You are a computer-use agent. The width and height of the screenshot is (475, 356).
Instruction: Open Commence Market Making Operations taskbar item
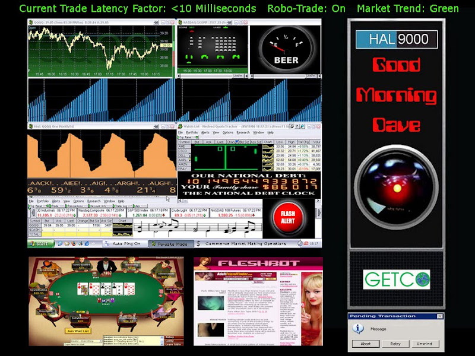pos(245,244)
